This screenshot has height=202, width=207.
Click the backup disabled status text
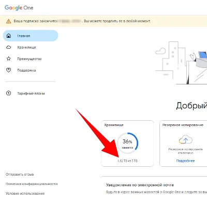pyautogui.click(x=185, y=151)
